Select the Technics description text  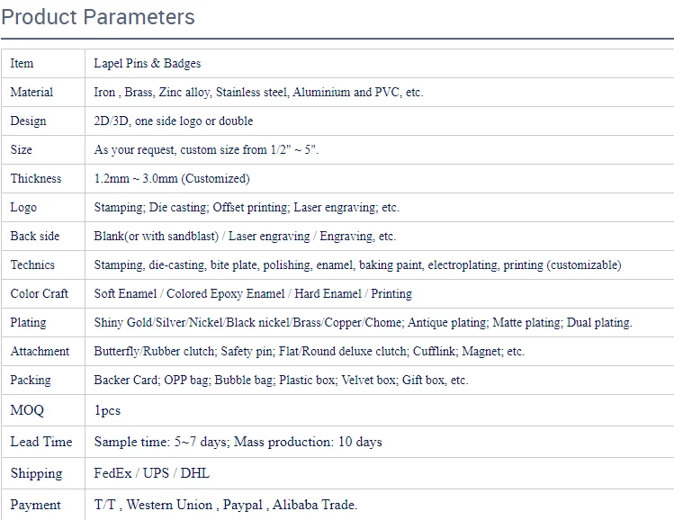[357, 265]
